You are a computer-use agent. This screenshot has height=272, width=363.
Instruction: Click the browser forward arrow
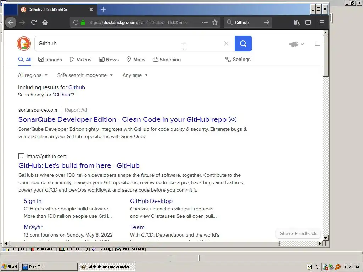click(22, 22)
